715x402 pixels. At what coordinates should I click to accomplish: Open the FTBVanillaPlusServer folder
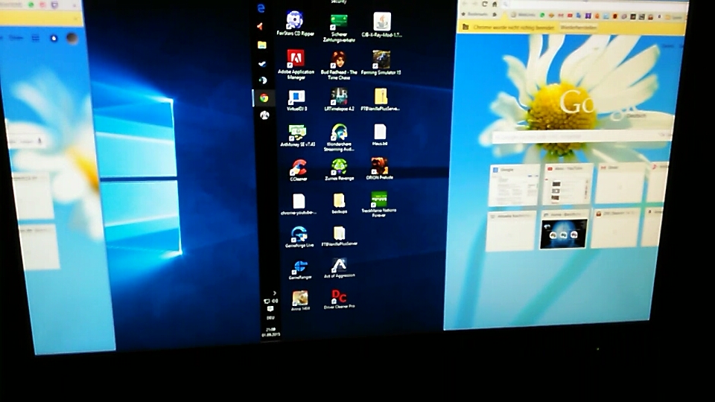point(339,236)
